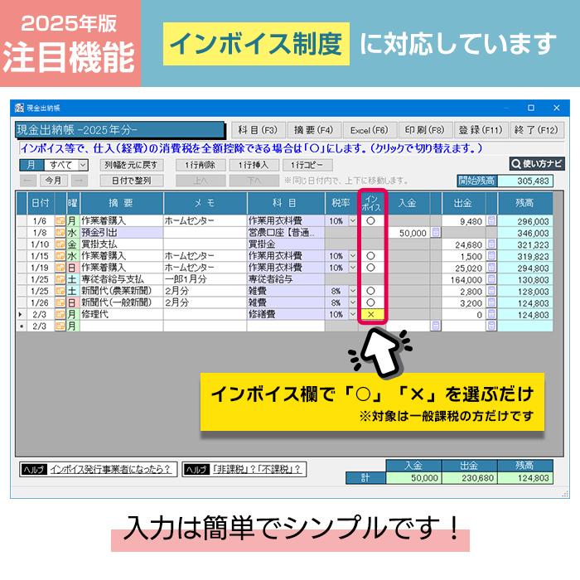Expand the 8% tax rate dropdown for 新聞代(一般新聞)
580x580 pixels.
coord(352,303)
